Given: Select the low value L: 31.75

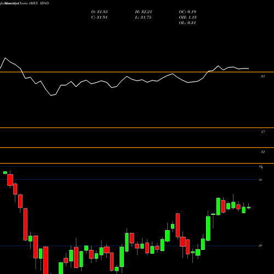Looking at the screenshot, I should point(143,18).
